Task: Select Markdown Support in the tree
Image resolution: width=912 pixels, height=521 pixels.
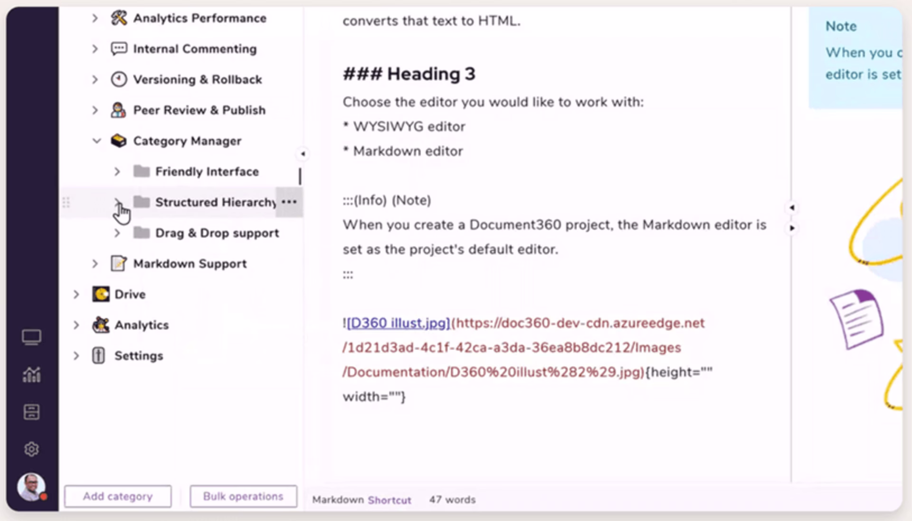Action: (x=190, y=264)
